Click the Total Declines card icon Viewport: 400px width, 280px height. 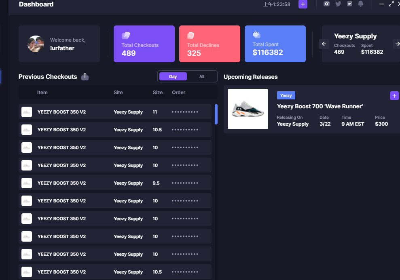point(191,36)
